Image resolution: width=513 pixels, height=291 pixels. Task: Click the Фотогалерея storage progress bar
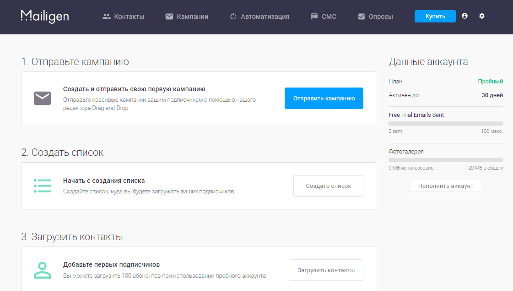[446, 159]
